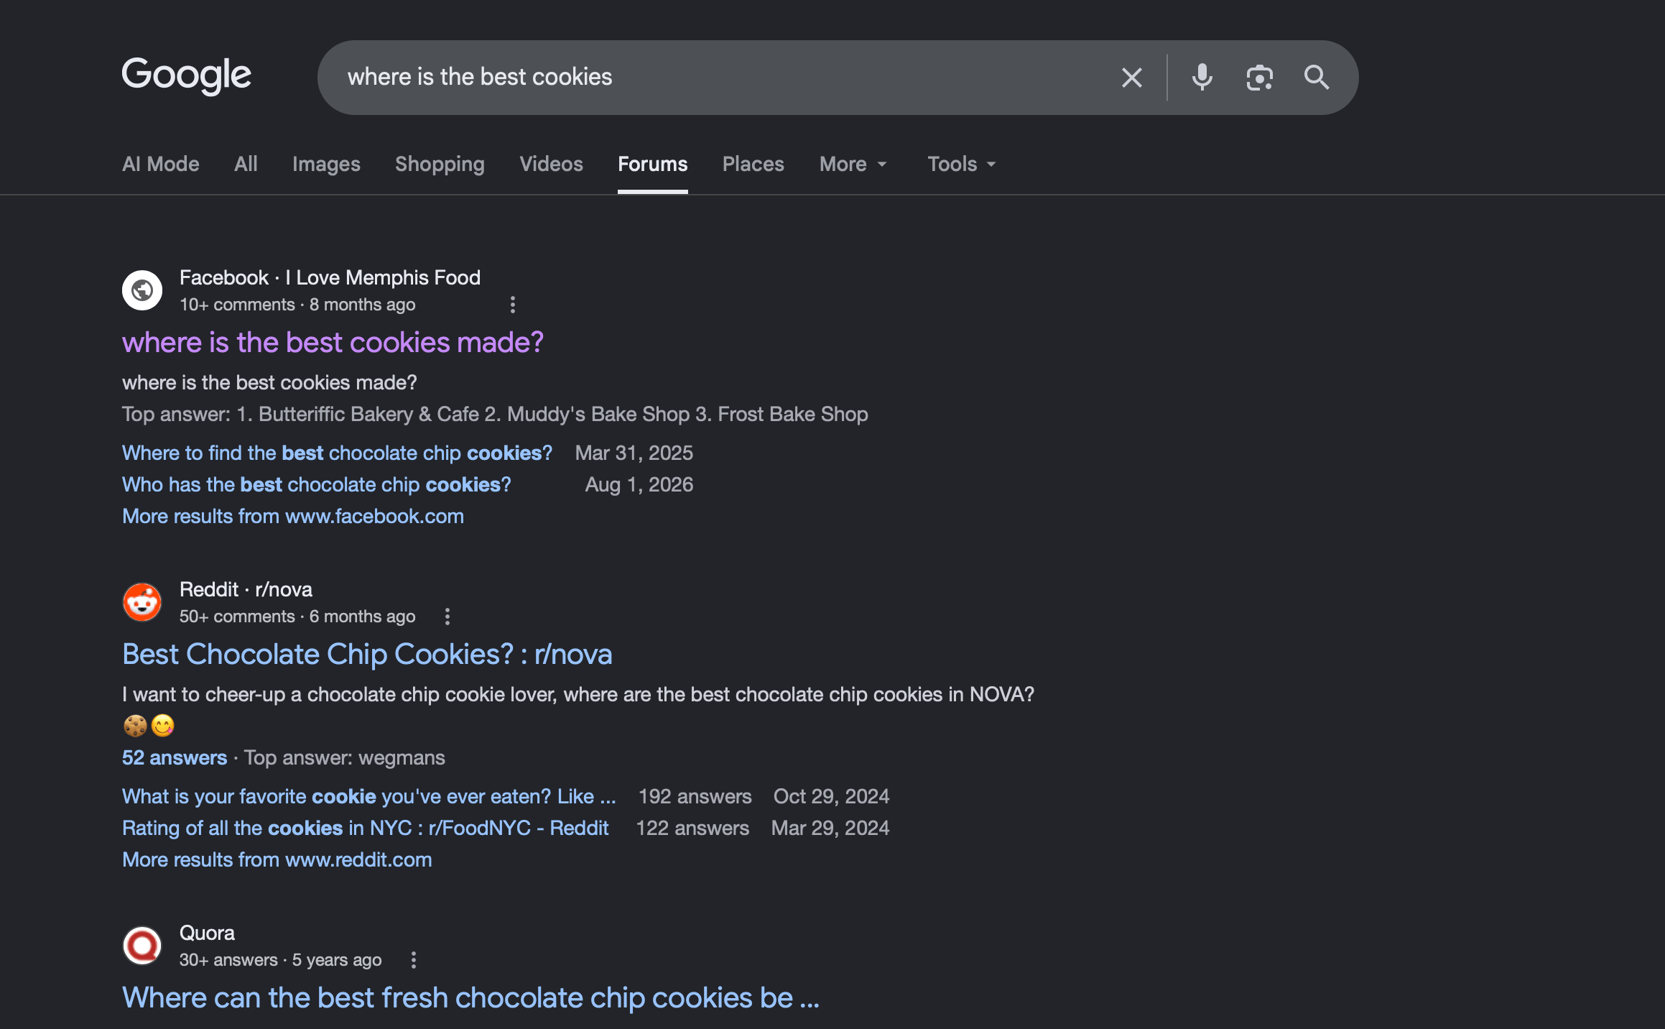Open options menu for Reddit r/nova result

447,617
